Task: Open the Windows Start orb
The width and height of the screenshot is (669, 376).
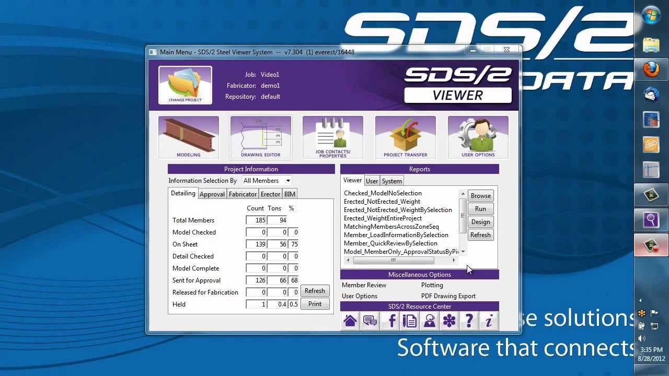Action: [651, 16]
